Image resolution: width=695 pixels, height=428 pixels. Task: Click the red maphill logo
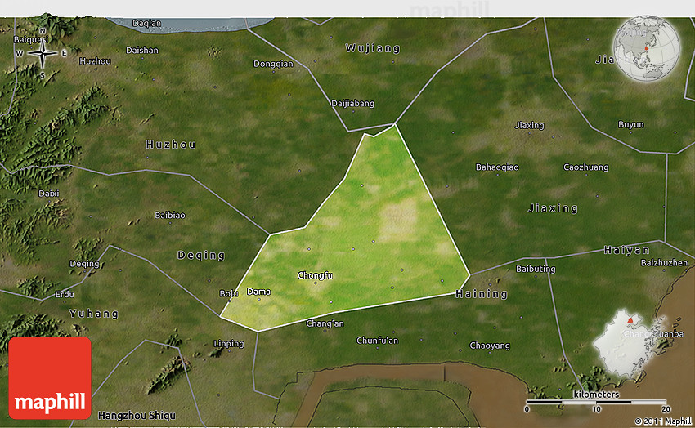point(50,378)
